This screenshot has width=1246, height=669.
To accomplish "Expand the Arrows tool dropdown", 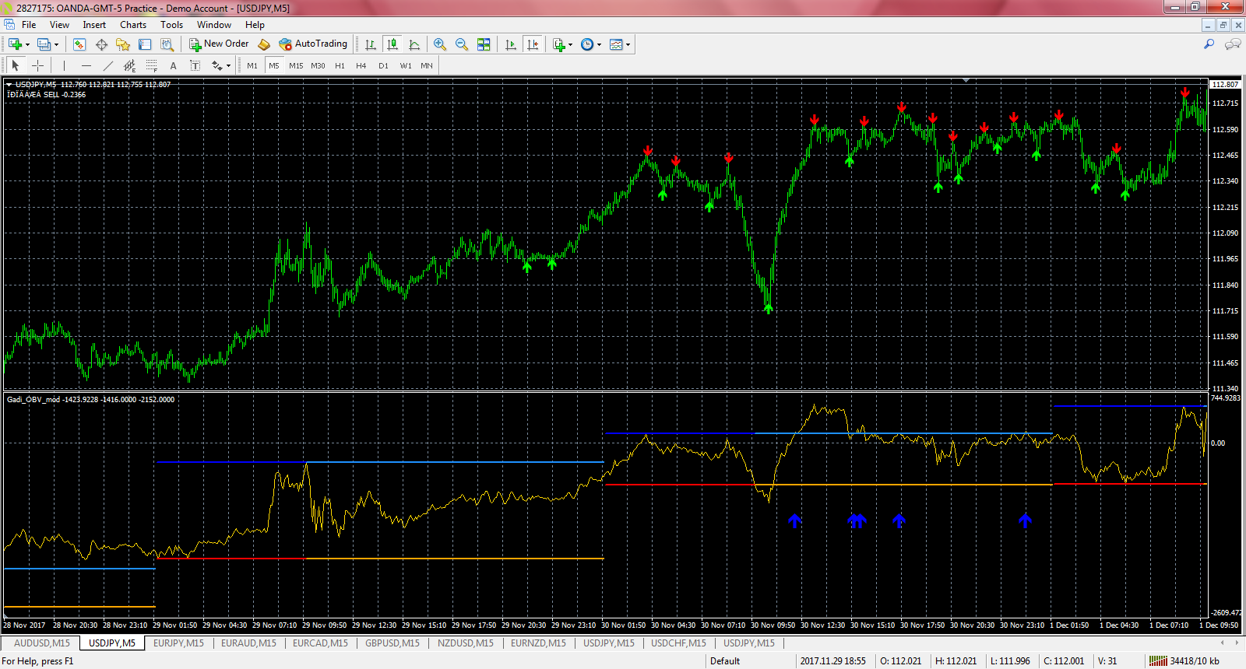I will [x=228, y=65].
